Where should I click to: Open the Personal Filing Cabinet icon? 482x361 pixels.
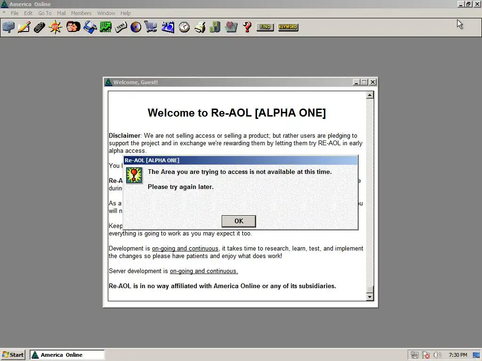215,27
